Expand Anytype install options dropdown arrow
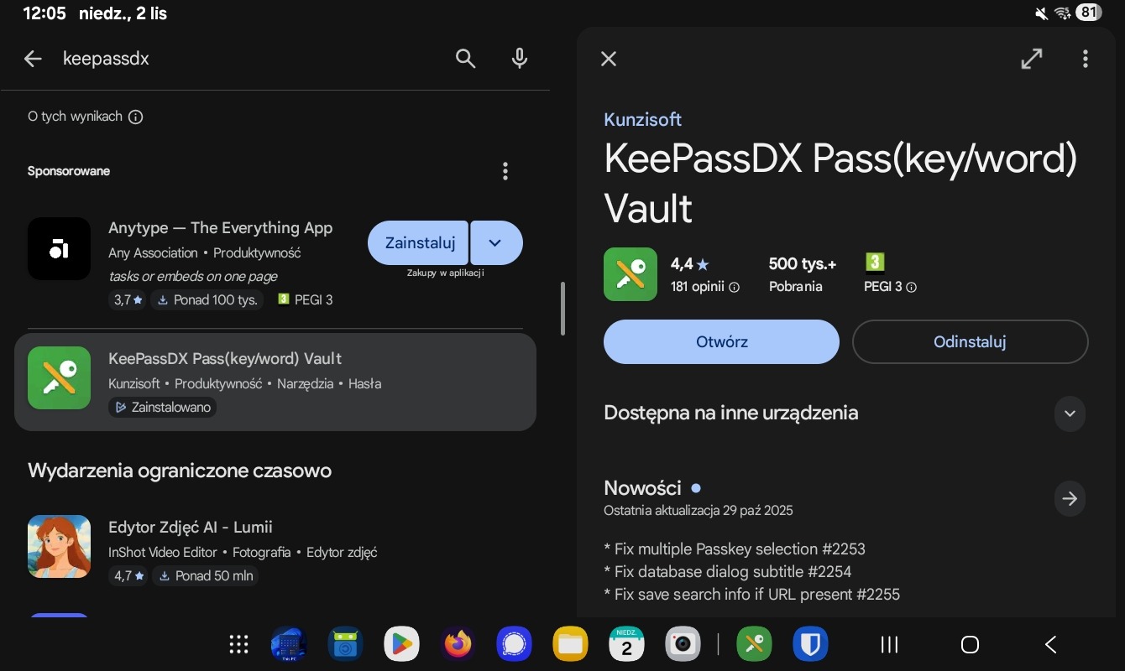Image resolution: width=1125 pixels, height=671 pixels. coord(496,243)
